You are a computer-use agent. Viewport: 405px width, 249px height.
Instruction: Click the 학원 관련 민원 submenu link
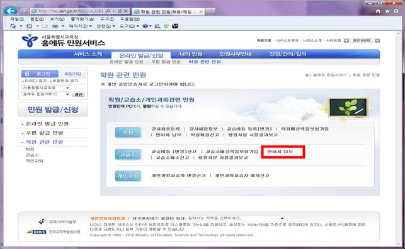pyautogui.click(x=205, y=62)
